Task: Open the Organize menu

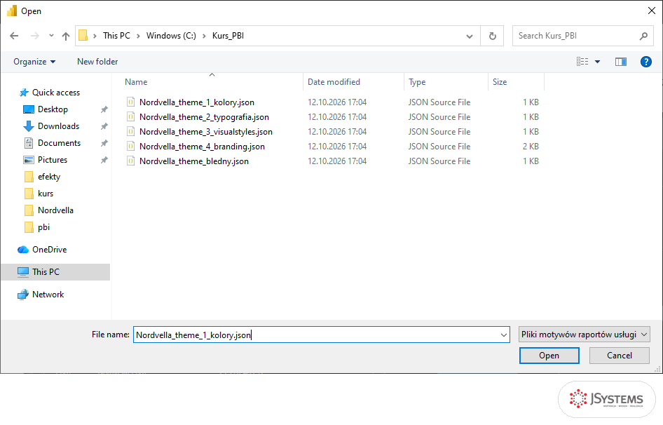Action: coord(34,62)
